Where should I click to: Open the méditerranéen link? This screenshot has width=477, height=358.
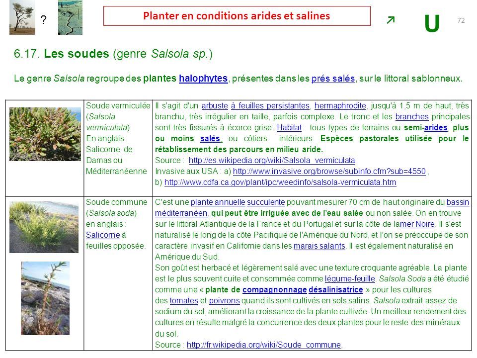[181, 213]
